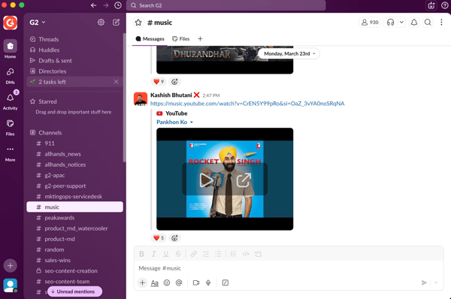
Task: View the 930 channel members
Action: 370,22
